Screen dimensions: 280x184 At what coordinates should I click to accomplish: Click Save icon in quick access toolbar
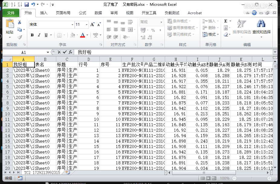coord(27,5)
